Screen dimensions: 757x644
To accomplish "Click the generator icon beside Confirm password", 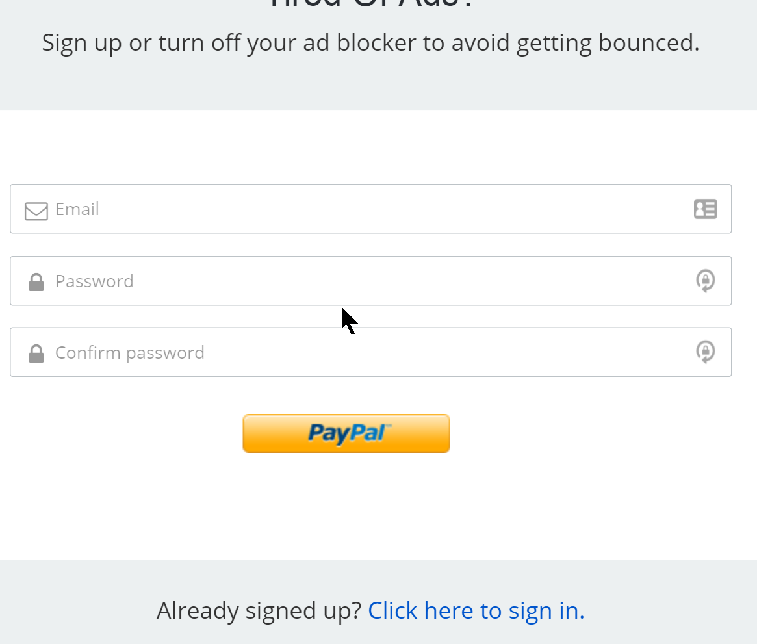I will coord(706,352).
